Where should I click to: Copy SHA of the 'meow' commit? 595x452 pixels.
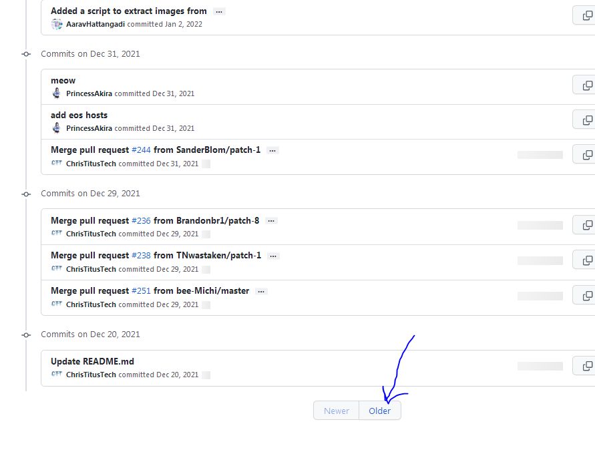[586, 85]
